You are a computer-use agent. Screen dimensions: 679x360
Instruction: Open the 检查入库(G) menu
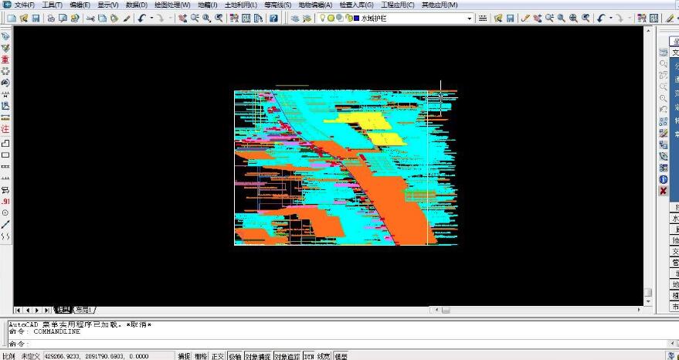coord(356,5)
